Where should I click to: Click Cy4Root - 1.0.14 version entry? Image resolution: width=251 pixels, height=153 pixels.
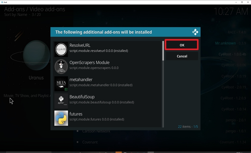coord(234,109)
